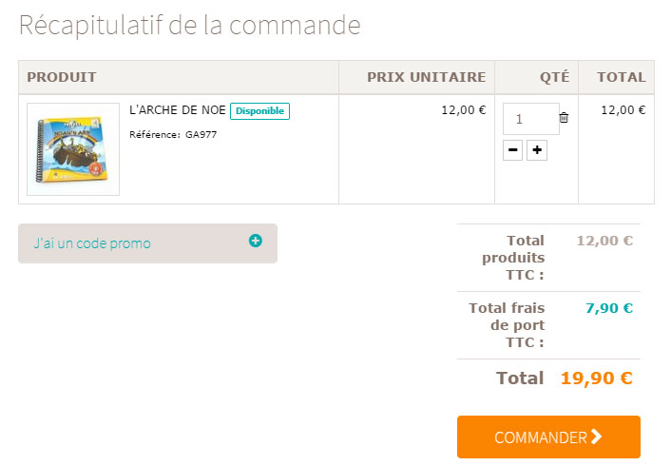
Task: Click the PRODUIT column header
Action: [62, 77]
